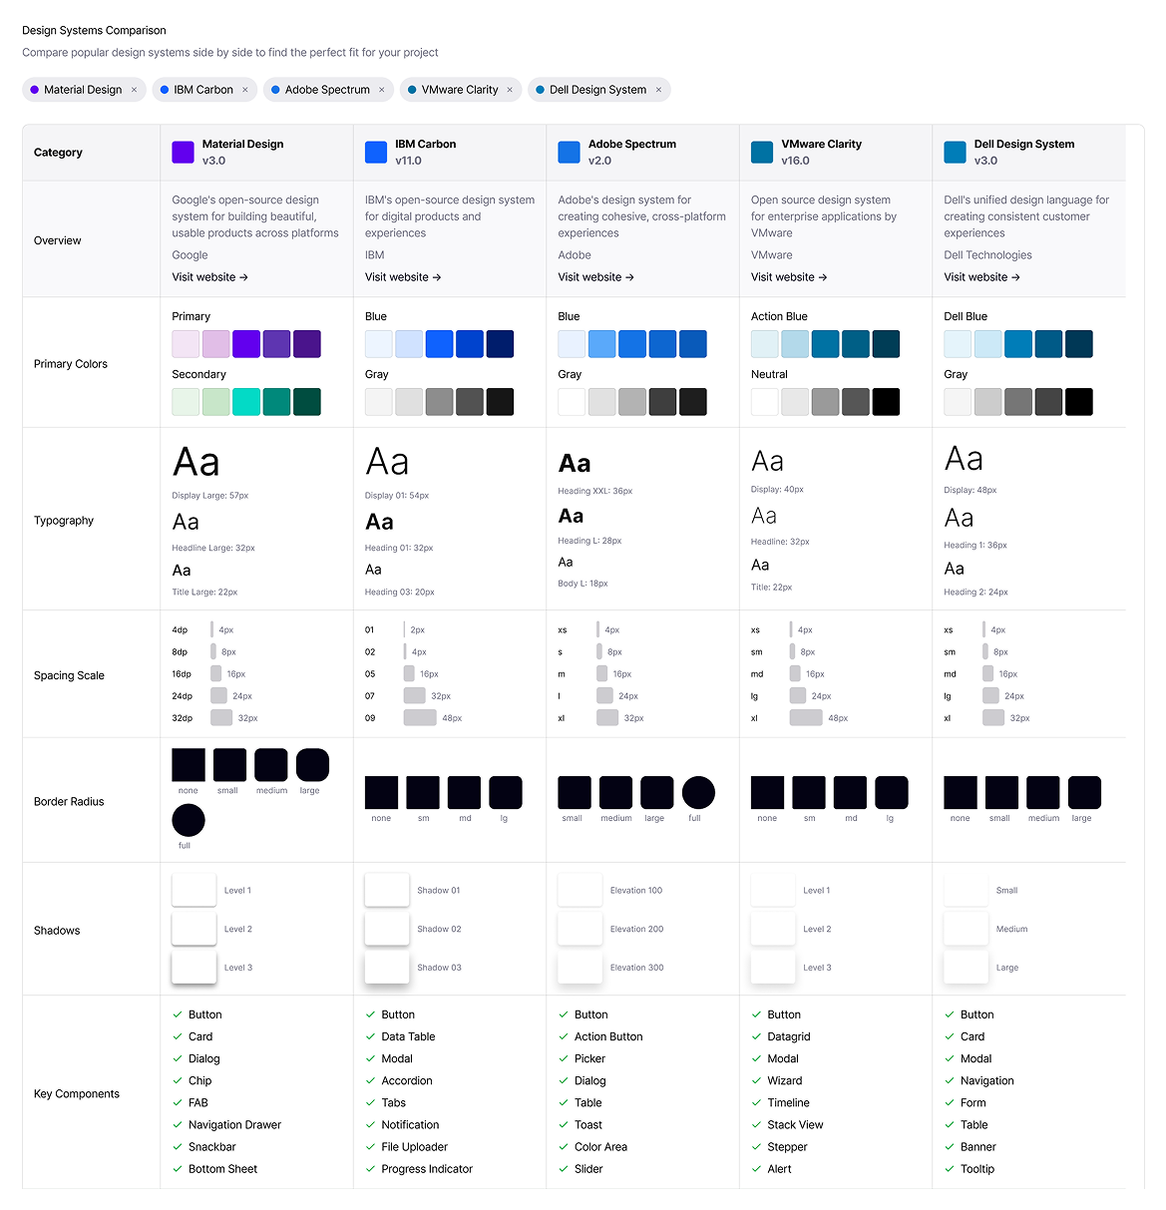Screen dimensions: 1166x1210
Task: Click the checkmark beside Action Button
Action: (564, 1037)
